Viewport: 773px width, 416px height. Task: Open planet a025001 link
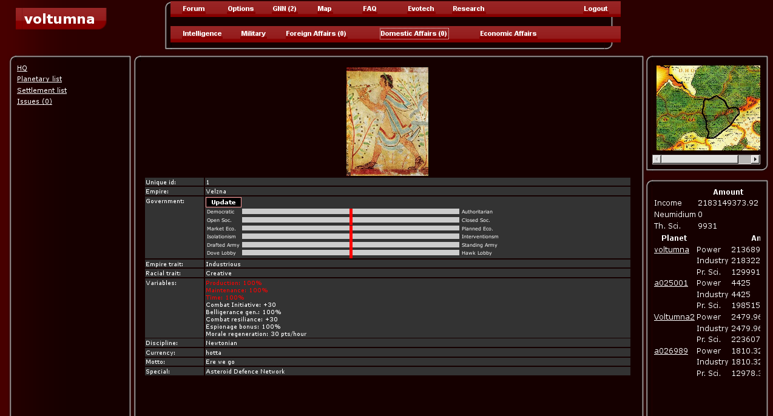671,283
